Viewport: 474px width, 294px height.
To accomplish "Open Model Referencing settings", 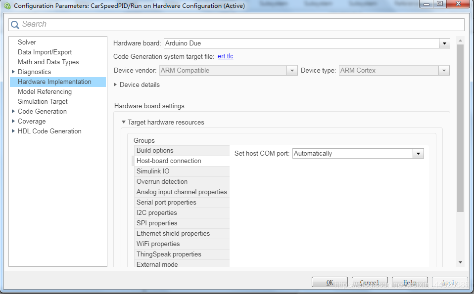I will point(45,92).
